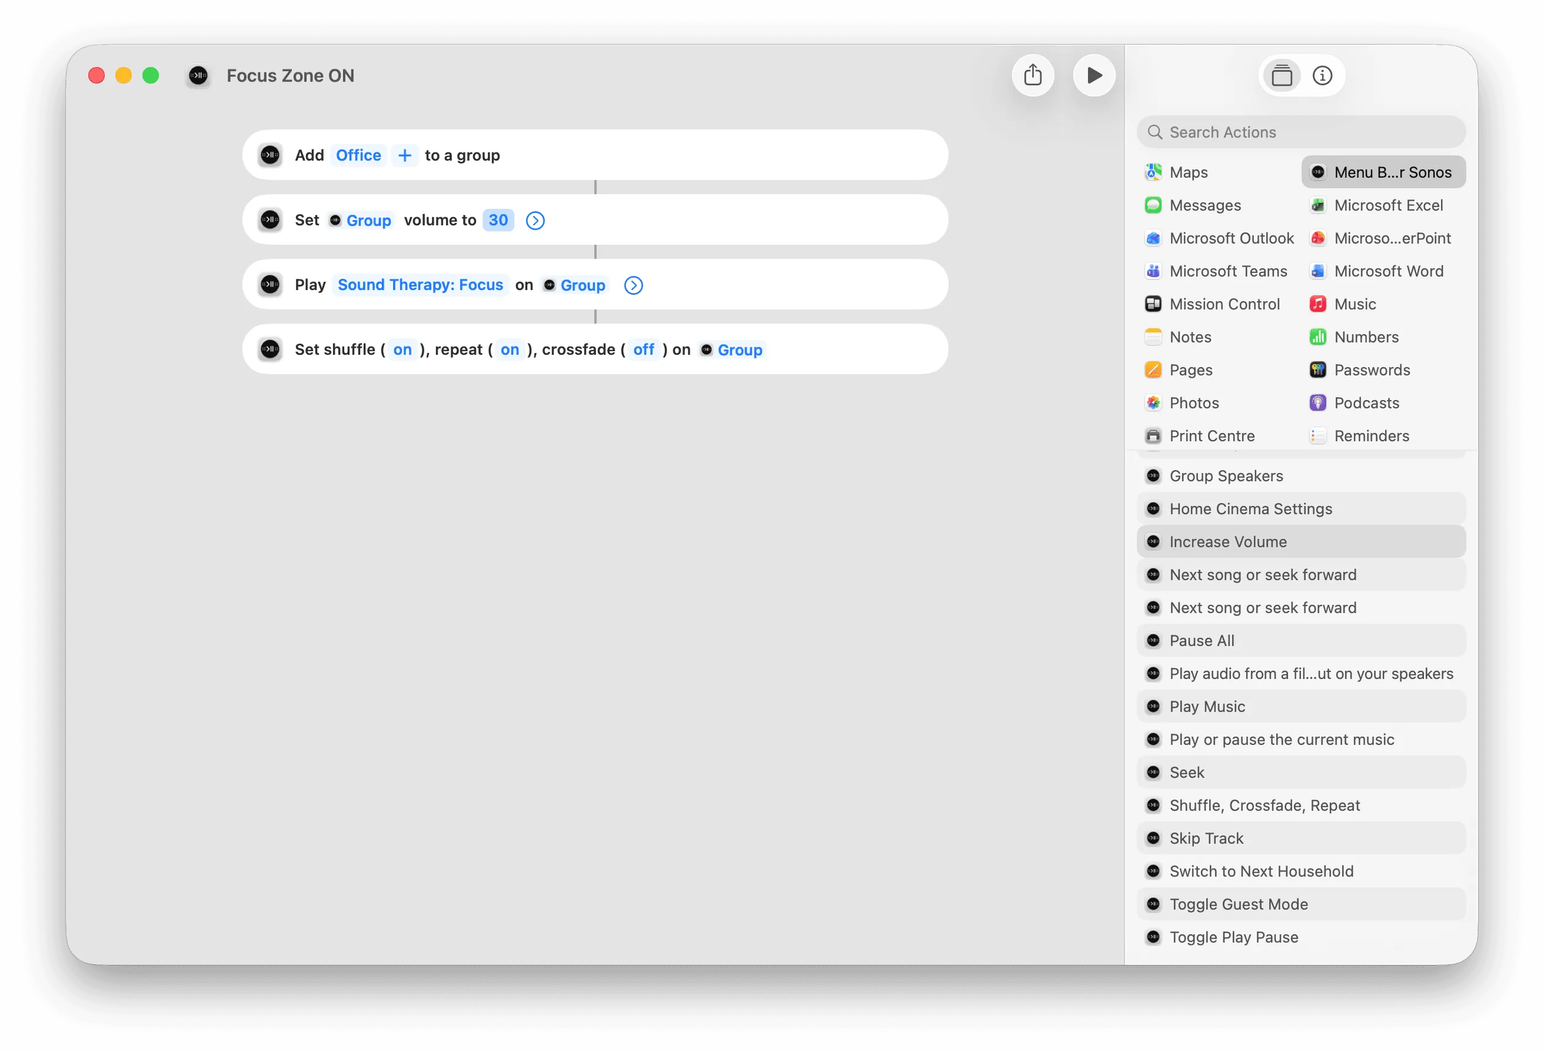Change the Sound Therapy: Focus selection
Screen dimensions: 1544x1052
tap(421, 285)
